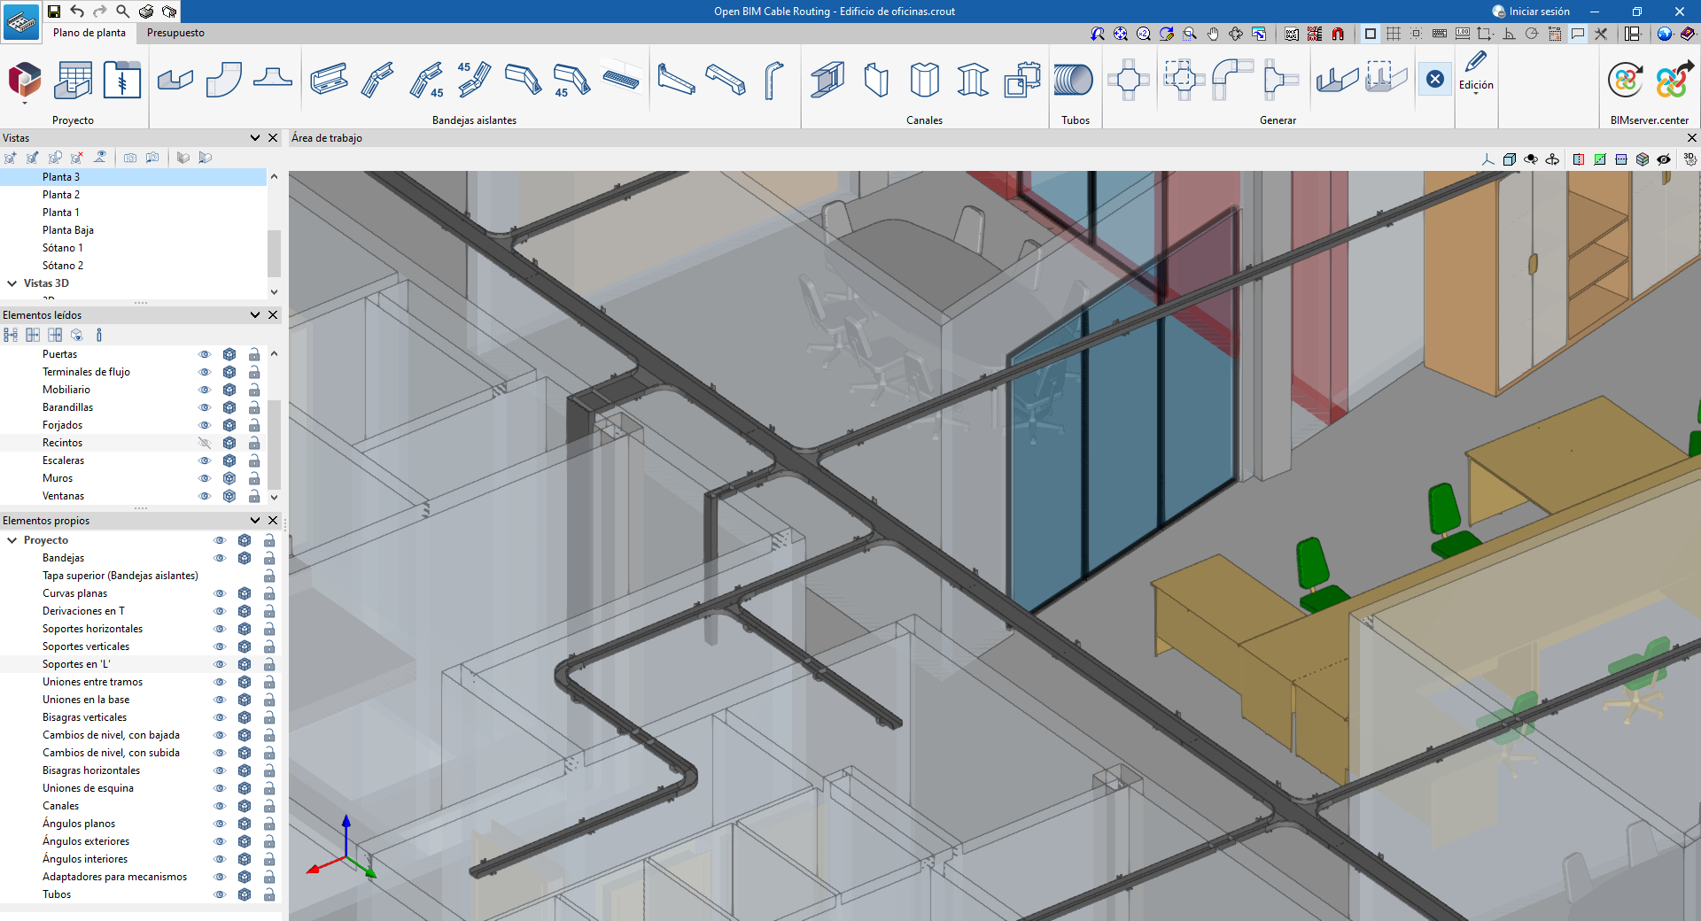The height and width of the screenshot is (921, 1701).
Task: Select the Tubos tube tool
Action: pyautogui.click(x=1074, y=81)
